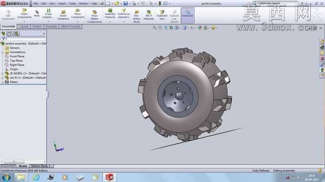Click Zoom to Fit in view toolbar
The image size is (325, 182).
tap(154, 28)
